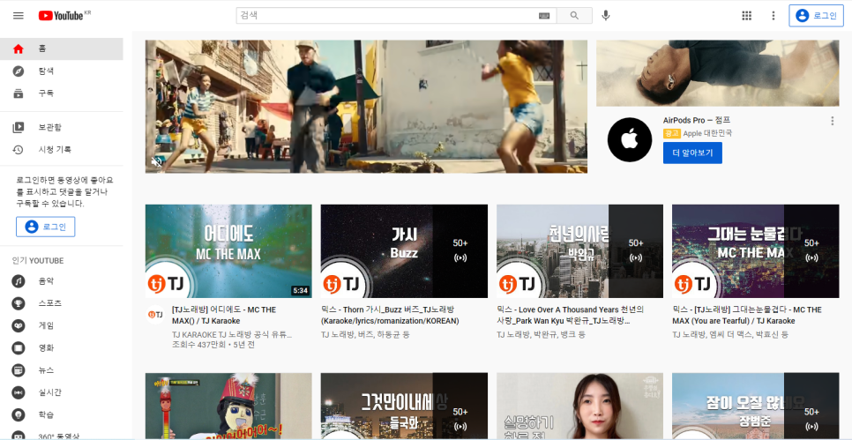Open the 그대는 눈물겹다 mix thumbnail

(x=755, y=251)
